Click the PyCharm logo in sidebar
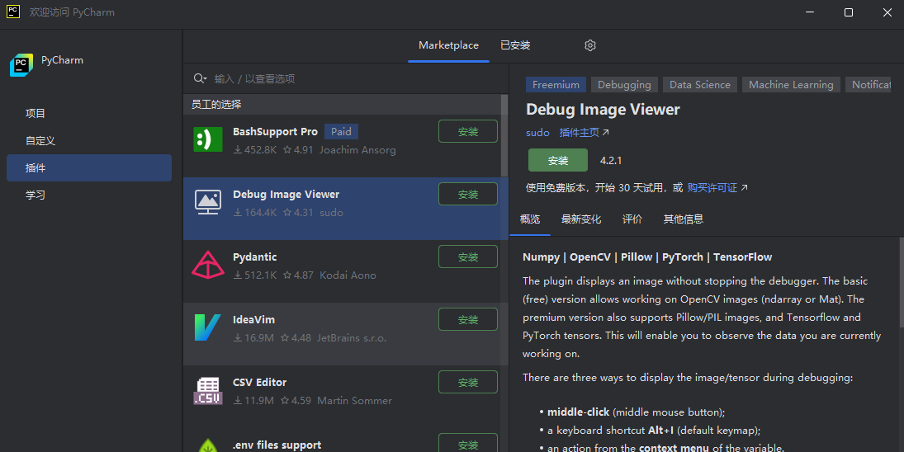Viewport: 904px width, 452px height. coord(21,65)
